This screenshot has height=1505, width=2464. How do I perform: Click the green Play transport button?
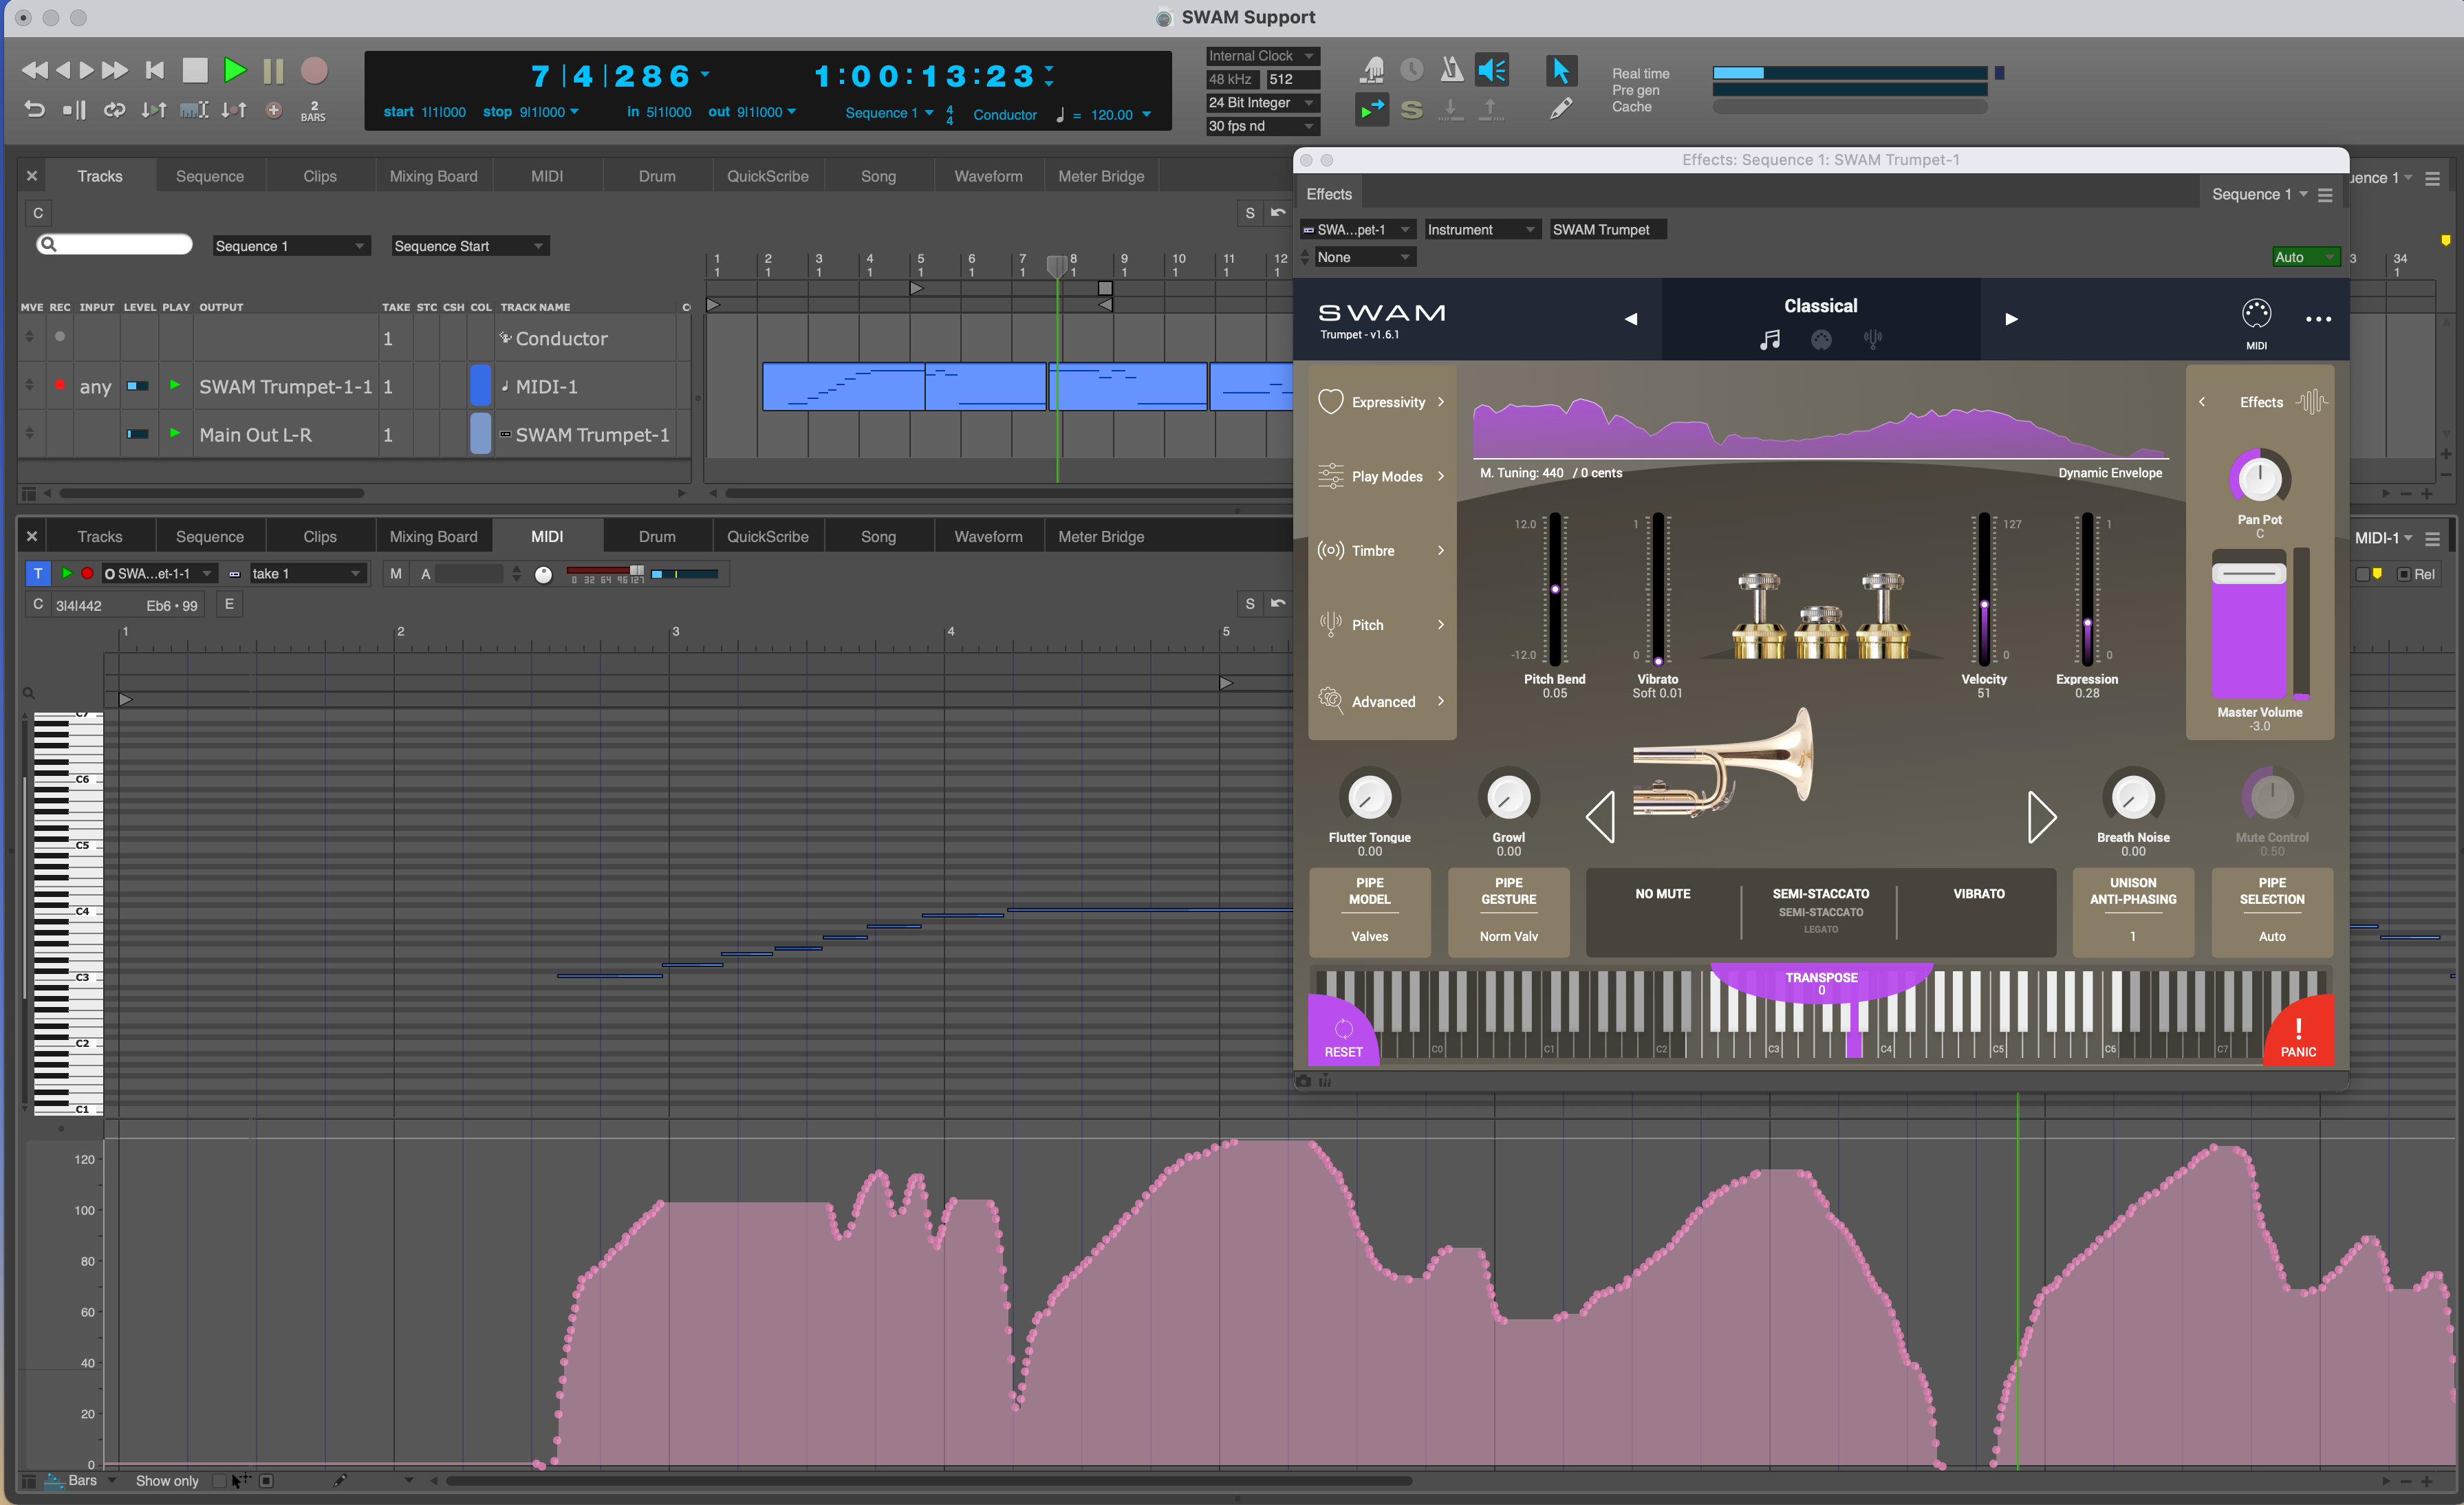[235, 70]
